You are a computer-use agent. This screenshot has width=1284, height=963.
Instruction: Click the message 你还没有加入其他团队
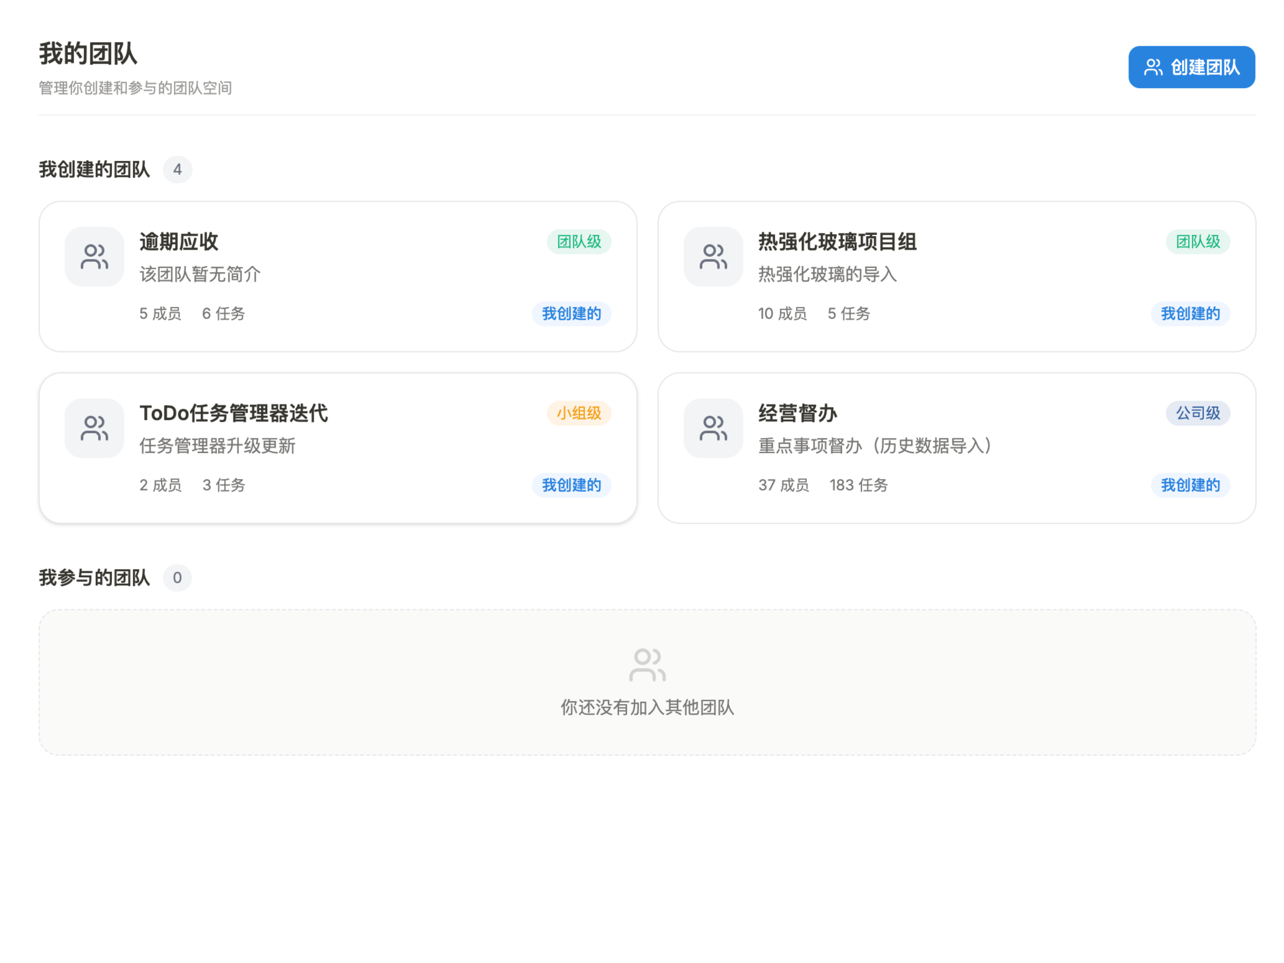click(647, 707)
